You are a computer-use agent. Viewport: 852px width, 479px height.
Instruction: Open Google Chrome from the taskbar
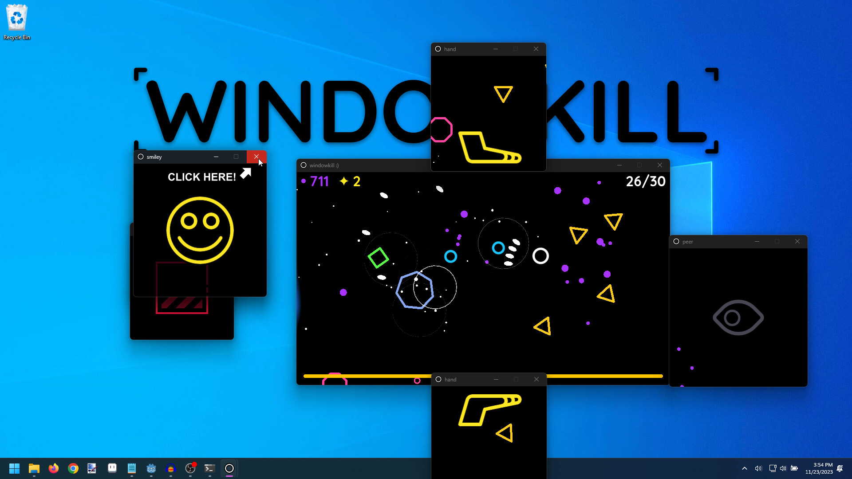point(73,468)
